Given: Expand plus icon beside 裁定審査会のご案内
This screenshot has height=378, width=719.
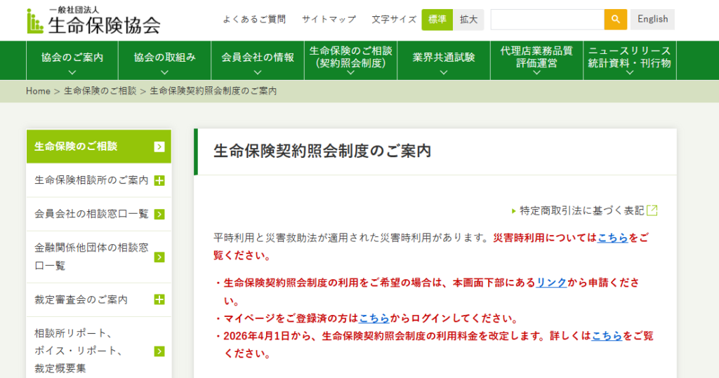Looking at the screenshot, I should (x=159, y=299).
